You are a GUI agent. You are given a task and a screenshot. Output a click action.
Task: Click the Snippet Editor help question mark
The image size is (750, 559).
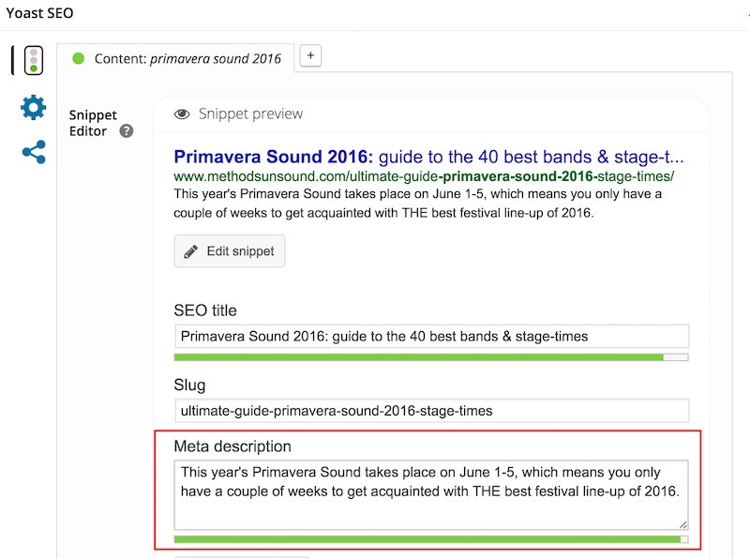tap(127, 130)
